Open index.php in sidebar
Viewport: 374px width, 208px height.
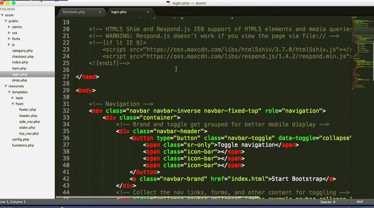(20, 62)
